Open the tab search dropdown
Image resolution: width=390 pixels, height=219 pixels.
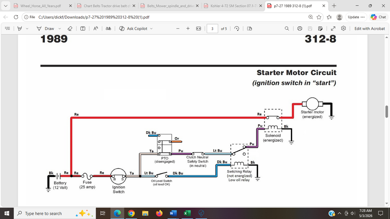pos(5,6)
